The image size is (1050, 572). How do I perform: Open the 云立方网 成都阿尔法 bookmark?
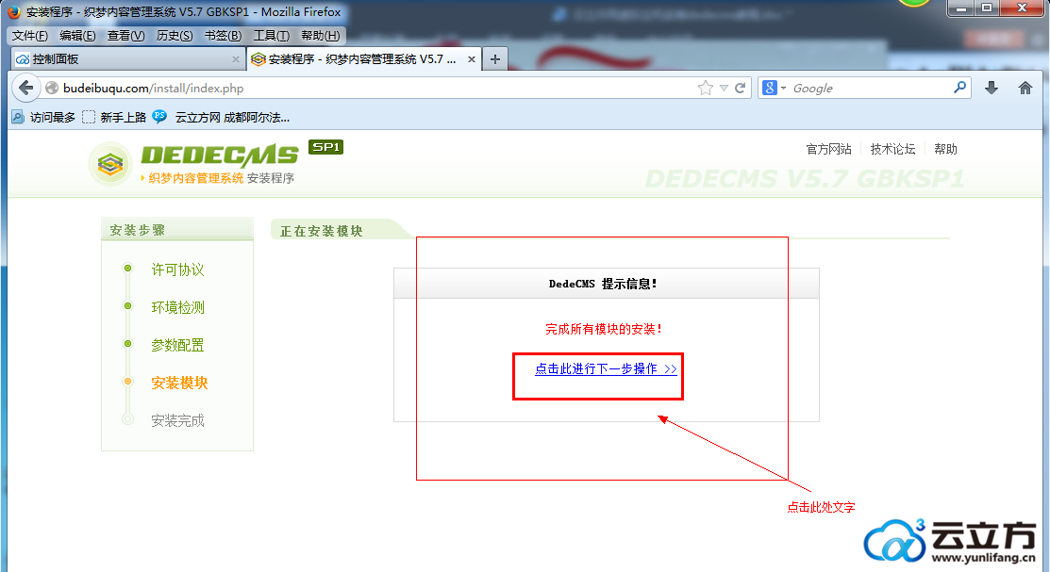[x=222, y=118]
